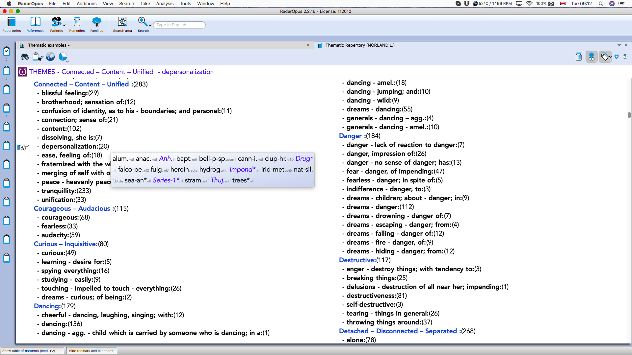Image resolution: width=632 pixels, height=355 pixels.
Task: Click the book icon on Thematic Repertory tab
Action: click(x=320, y=45)
